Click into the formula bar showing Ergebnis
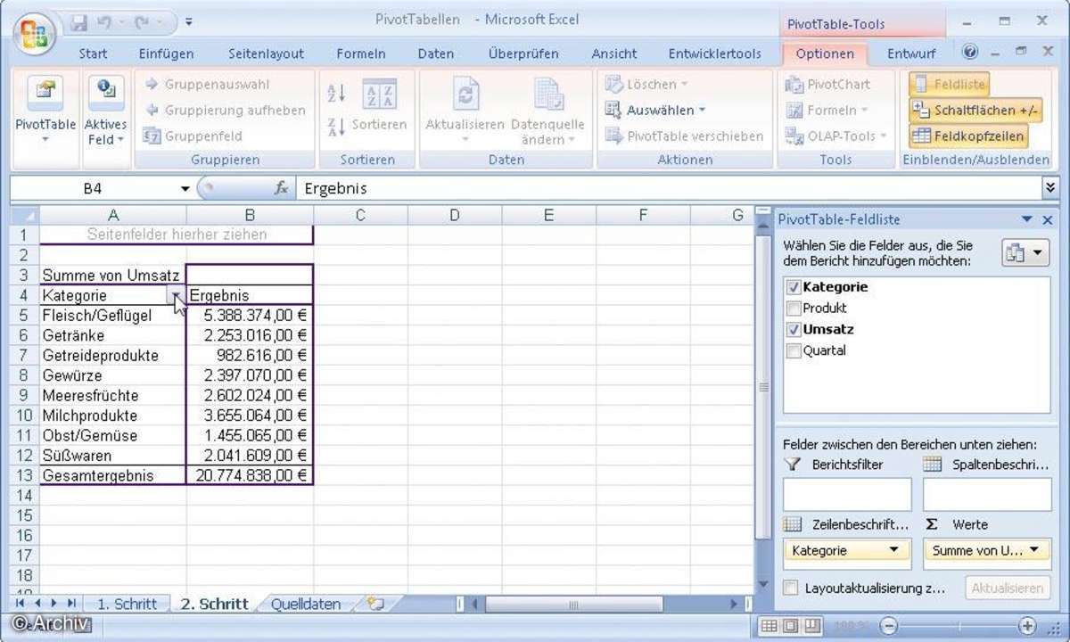This screenshot has height=642, width=1070. point(671,188)
